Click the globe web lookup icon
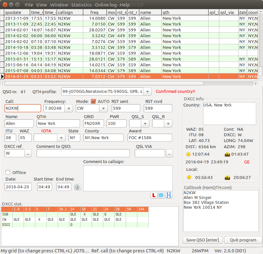Image resolution: width=263 pixels, height=254 pixels. pos(161,195)
